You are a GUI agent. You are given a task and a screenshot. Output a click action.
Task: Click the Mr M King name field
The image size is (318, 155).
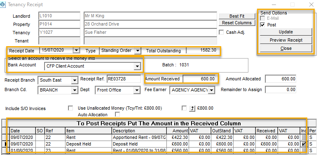(x=150, y=16)
